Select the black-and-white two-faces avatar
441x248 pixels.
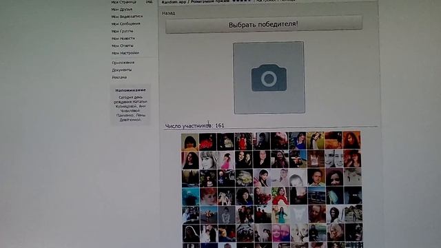pos(334,158)
